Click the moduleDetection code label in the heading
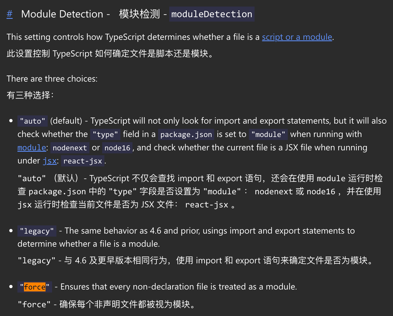The width and height of the screenshot is (393, 316). (x=211, y=14)
